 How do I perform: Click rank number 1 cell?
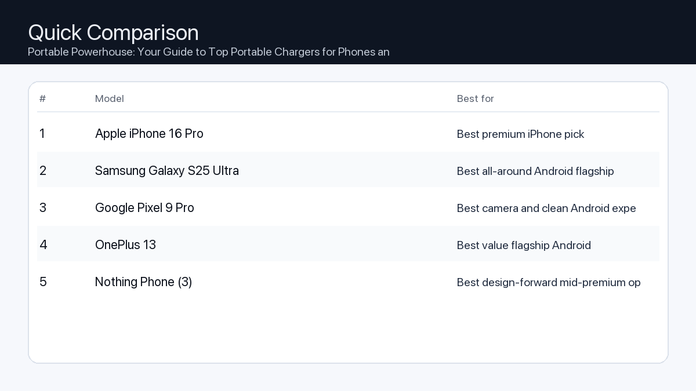pos(42,134)
